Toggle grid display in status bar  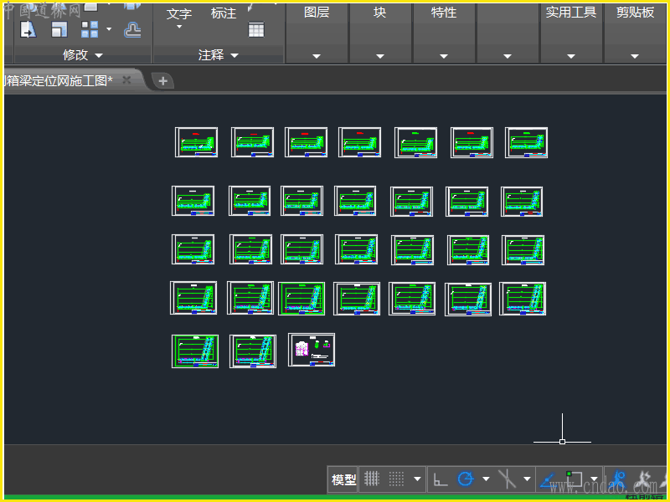[371, 479]
